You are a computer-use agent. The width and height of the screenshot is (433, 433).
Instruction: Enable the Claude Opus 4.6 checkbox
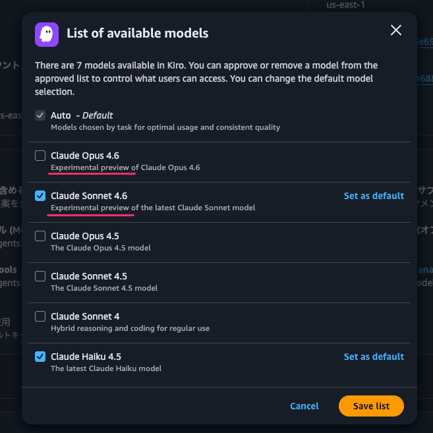coord(40,156)
